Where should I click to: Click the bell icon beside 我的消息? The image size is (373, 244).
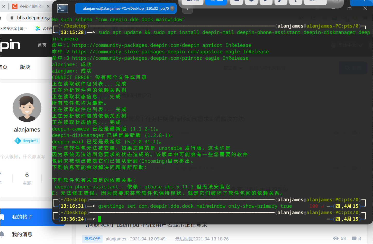pyautogui.click(x=2, y=234)
